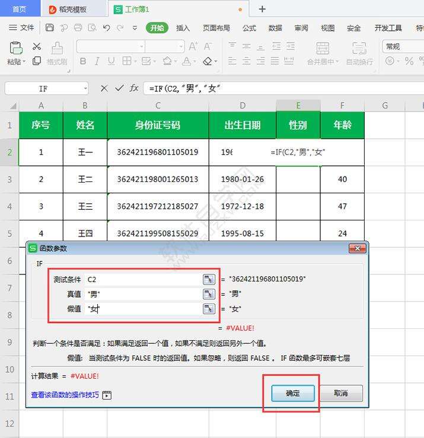Close the 函数参数 dialog

(357, 248)
